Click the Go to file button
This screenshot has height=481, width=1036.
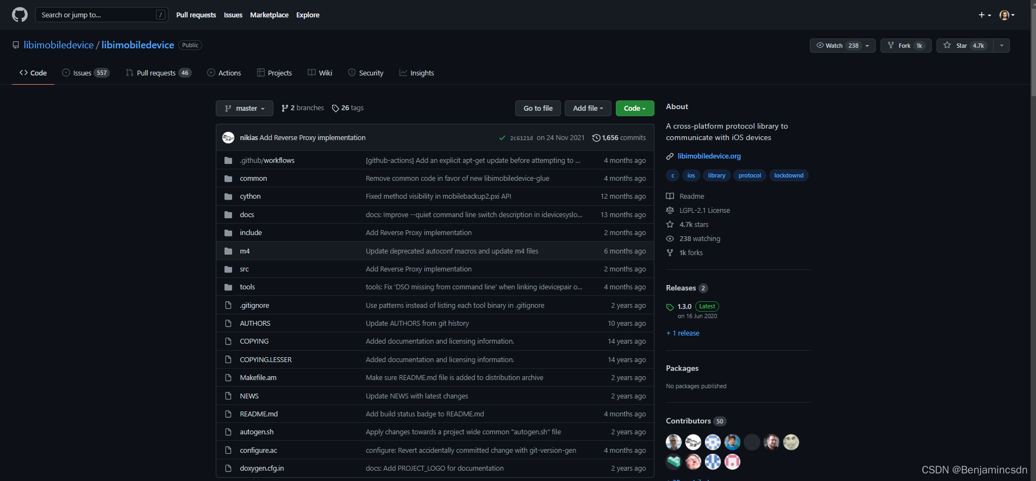(538, 108)
